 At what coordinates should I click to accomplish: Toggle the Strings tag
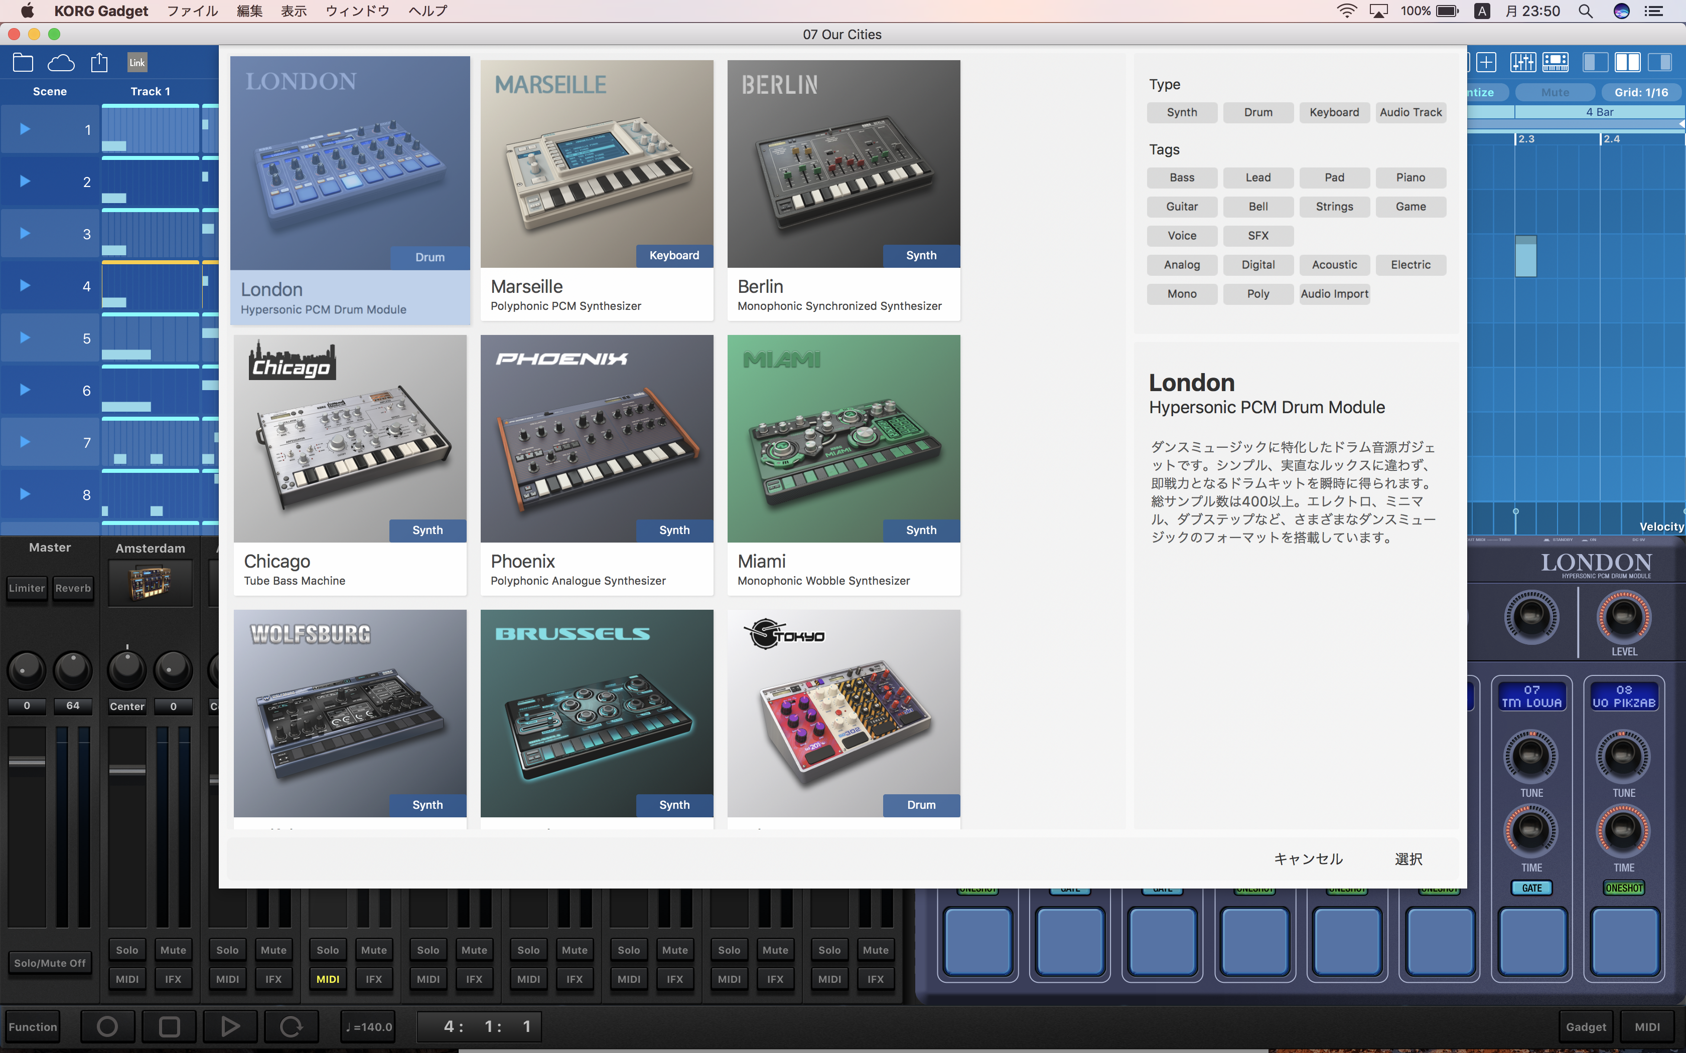click(1334, 207)
